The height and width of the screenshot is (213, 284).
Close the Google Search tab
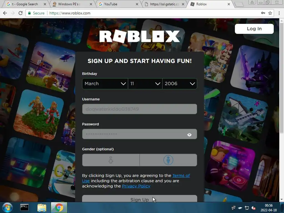click(x=45, y=4)
